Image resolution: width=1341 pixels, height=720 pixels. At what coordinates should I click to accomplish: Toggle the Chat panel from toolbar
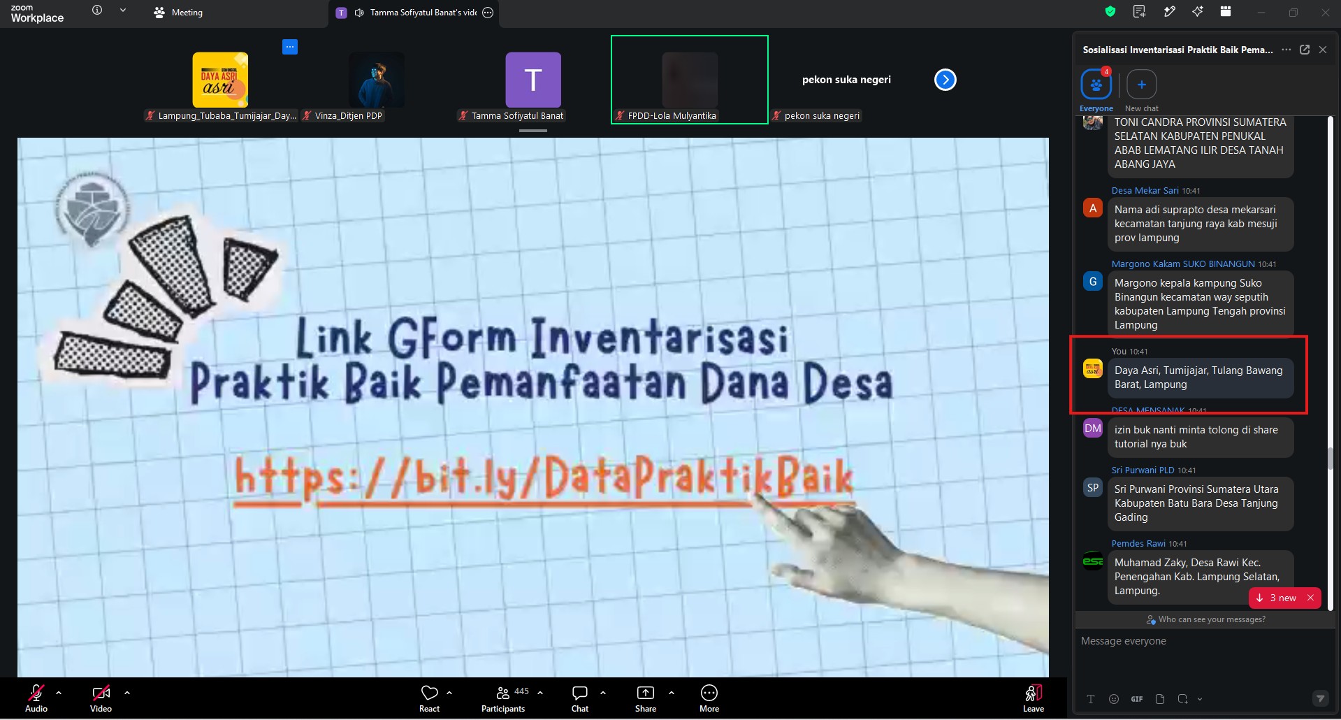click(580, 698)
